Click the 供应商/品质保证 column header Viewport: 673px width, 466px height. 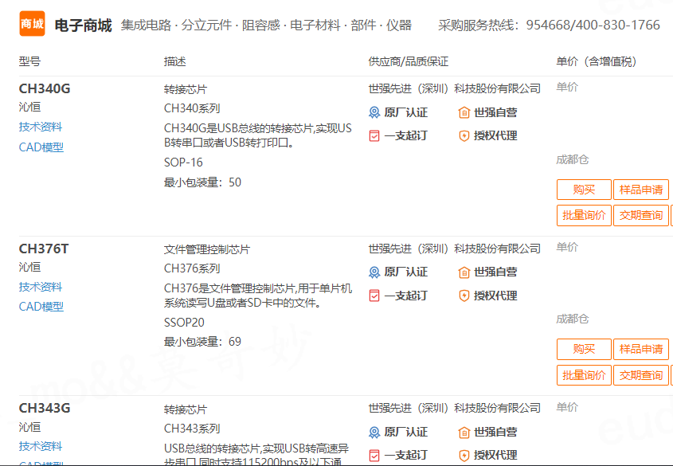click(408, 61)
